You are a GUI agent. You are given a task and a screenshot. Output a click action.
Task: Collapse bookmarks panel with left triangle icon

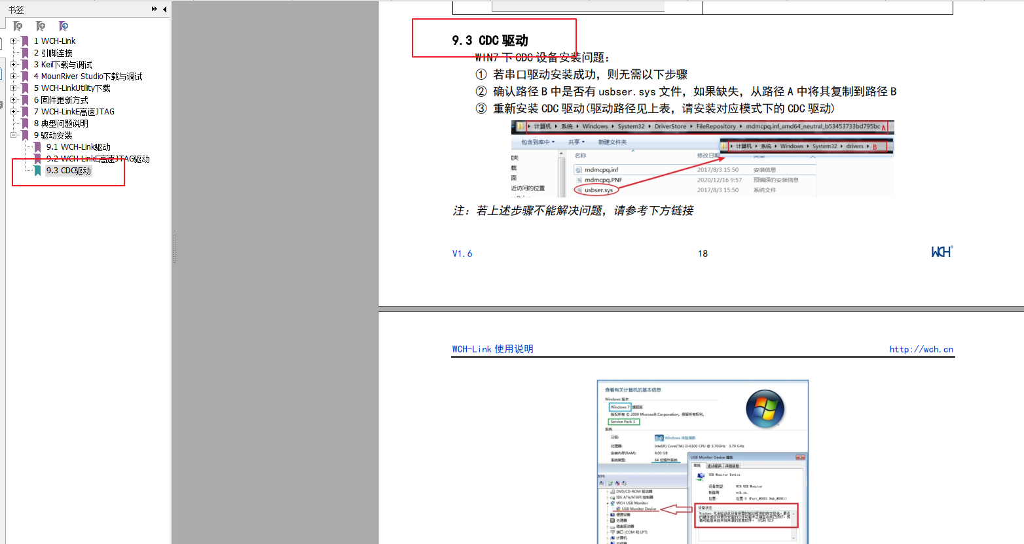tap(164, 9)
